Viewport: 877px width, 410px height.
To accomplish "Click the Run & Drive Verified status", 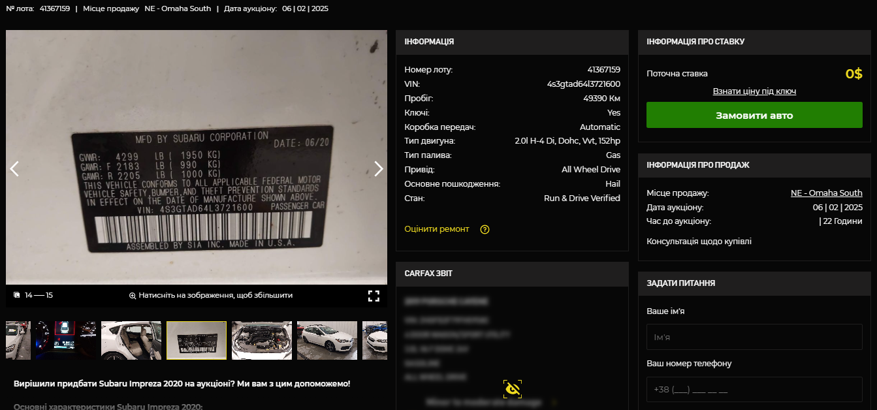I will pos(582,198).
